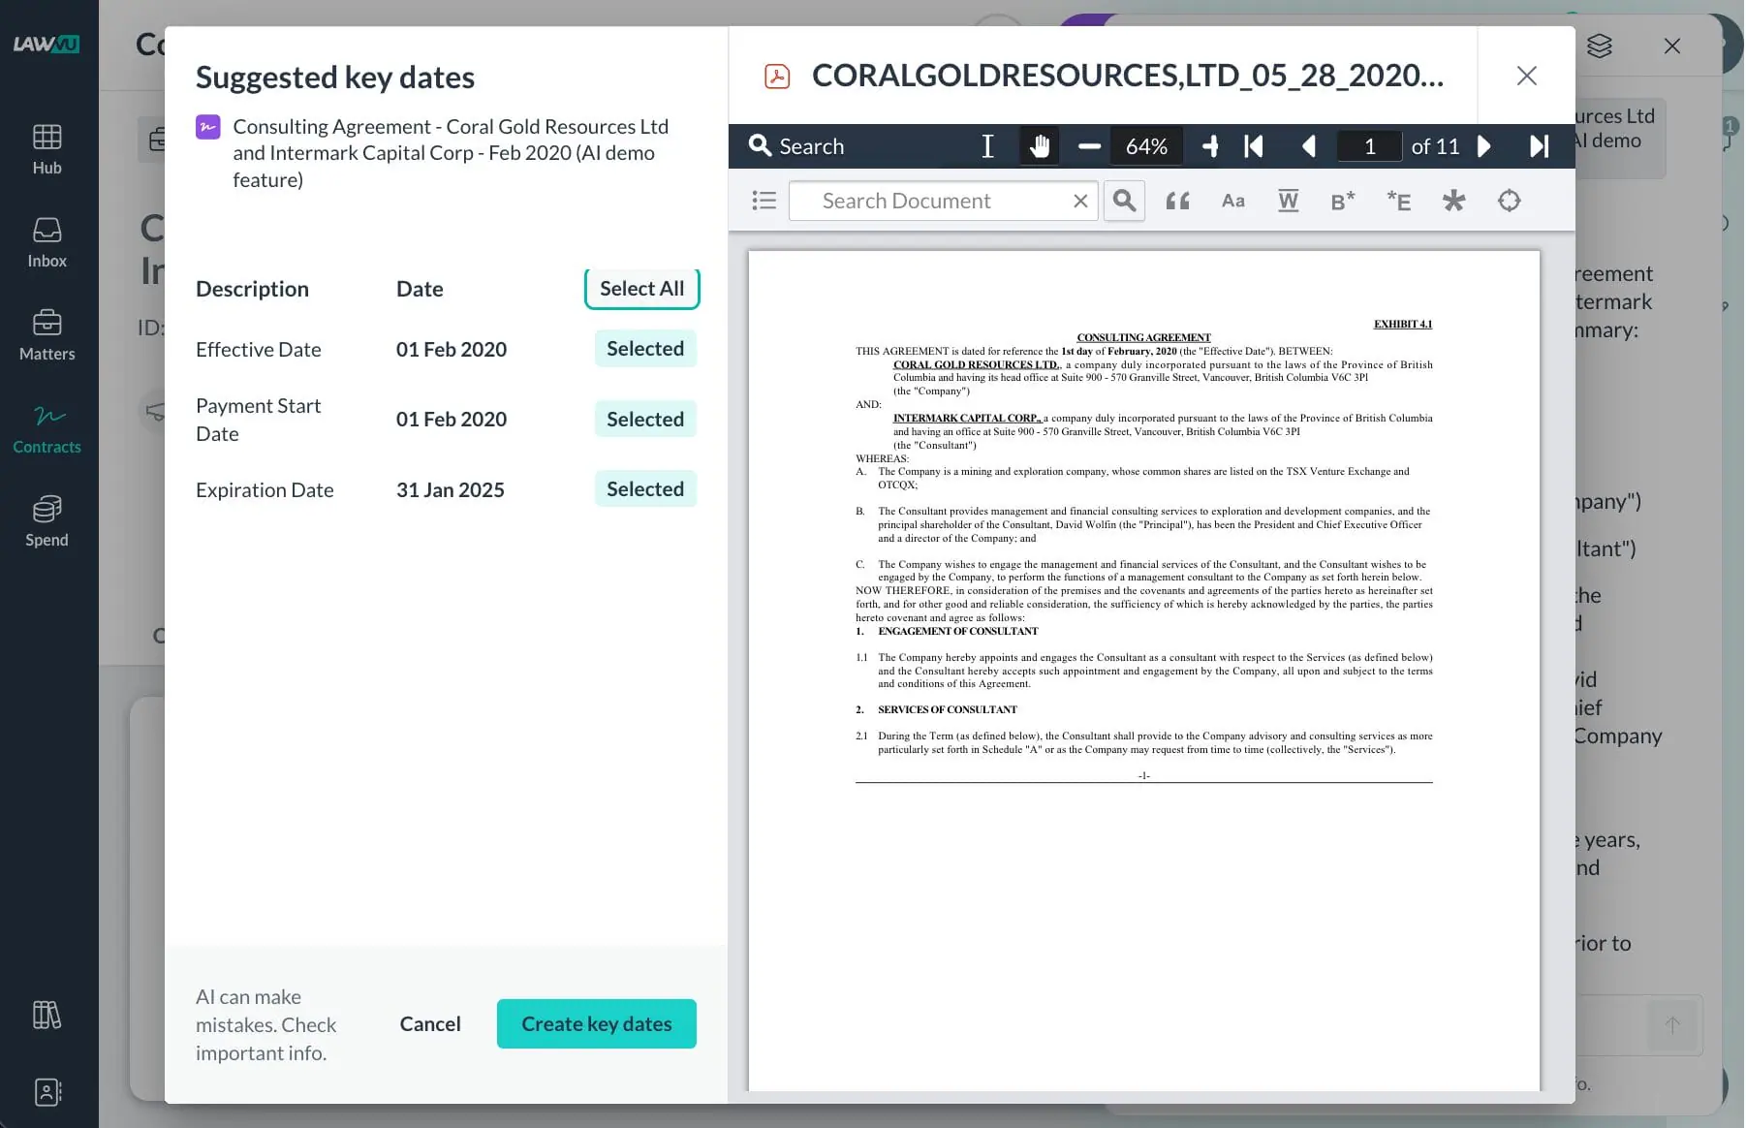The width and height of the screenshot is (1746, 1128).
Task: Toggle the begins-with B* option
Action: (1343, 201)
